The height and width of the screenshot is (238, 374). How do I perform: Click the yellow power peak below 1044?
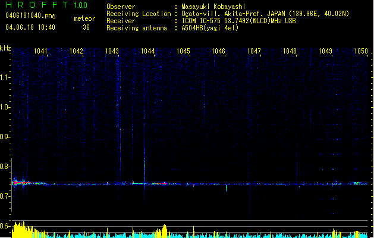tap(164, 230)
